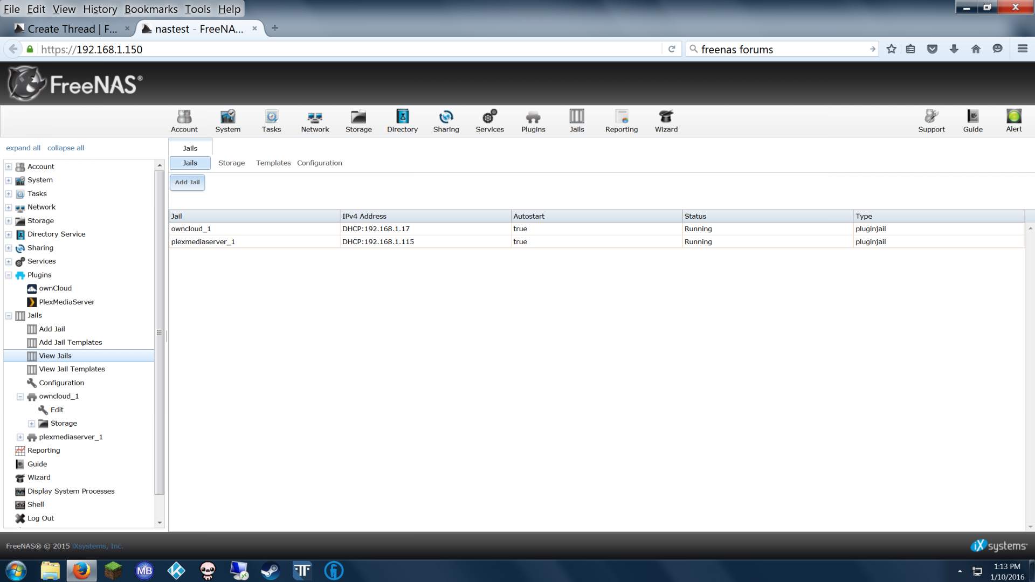Viewport: 1035px width, 582px height.
Task: Expand the plexmediaserver_1 tree node
Action: 20,437
